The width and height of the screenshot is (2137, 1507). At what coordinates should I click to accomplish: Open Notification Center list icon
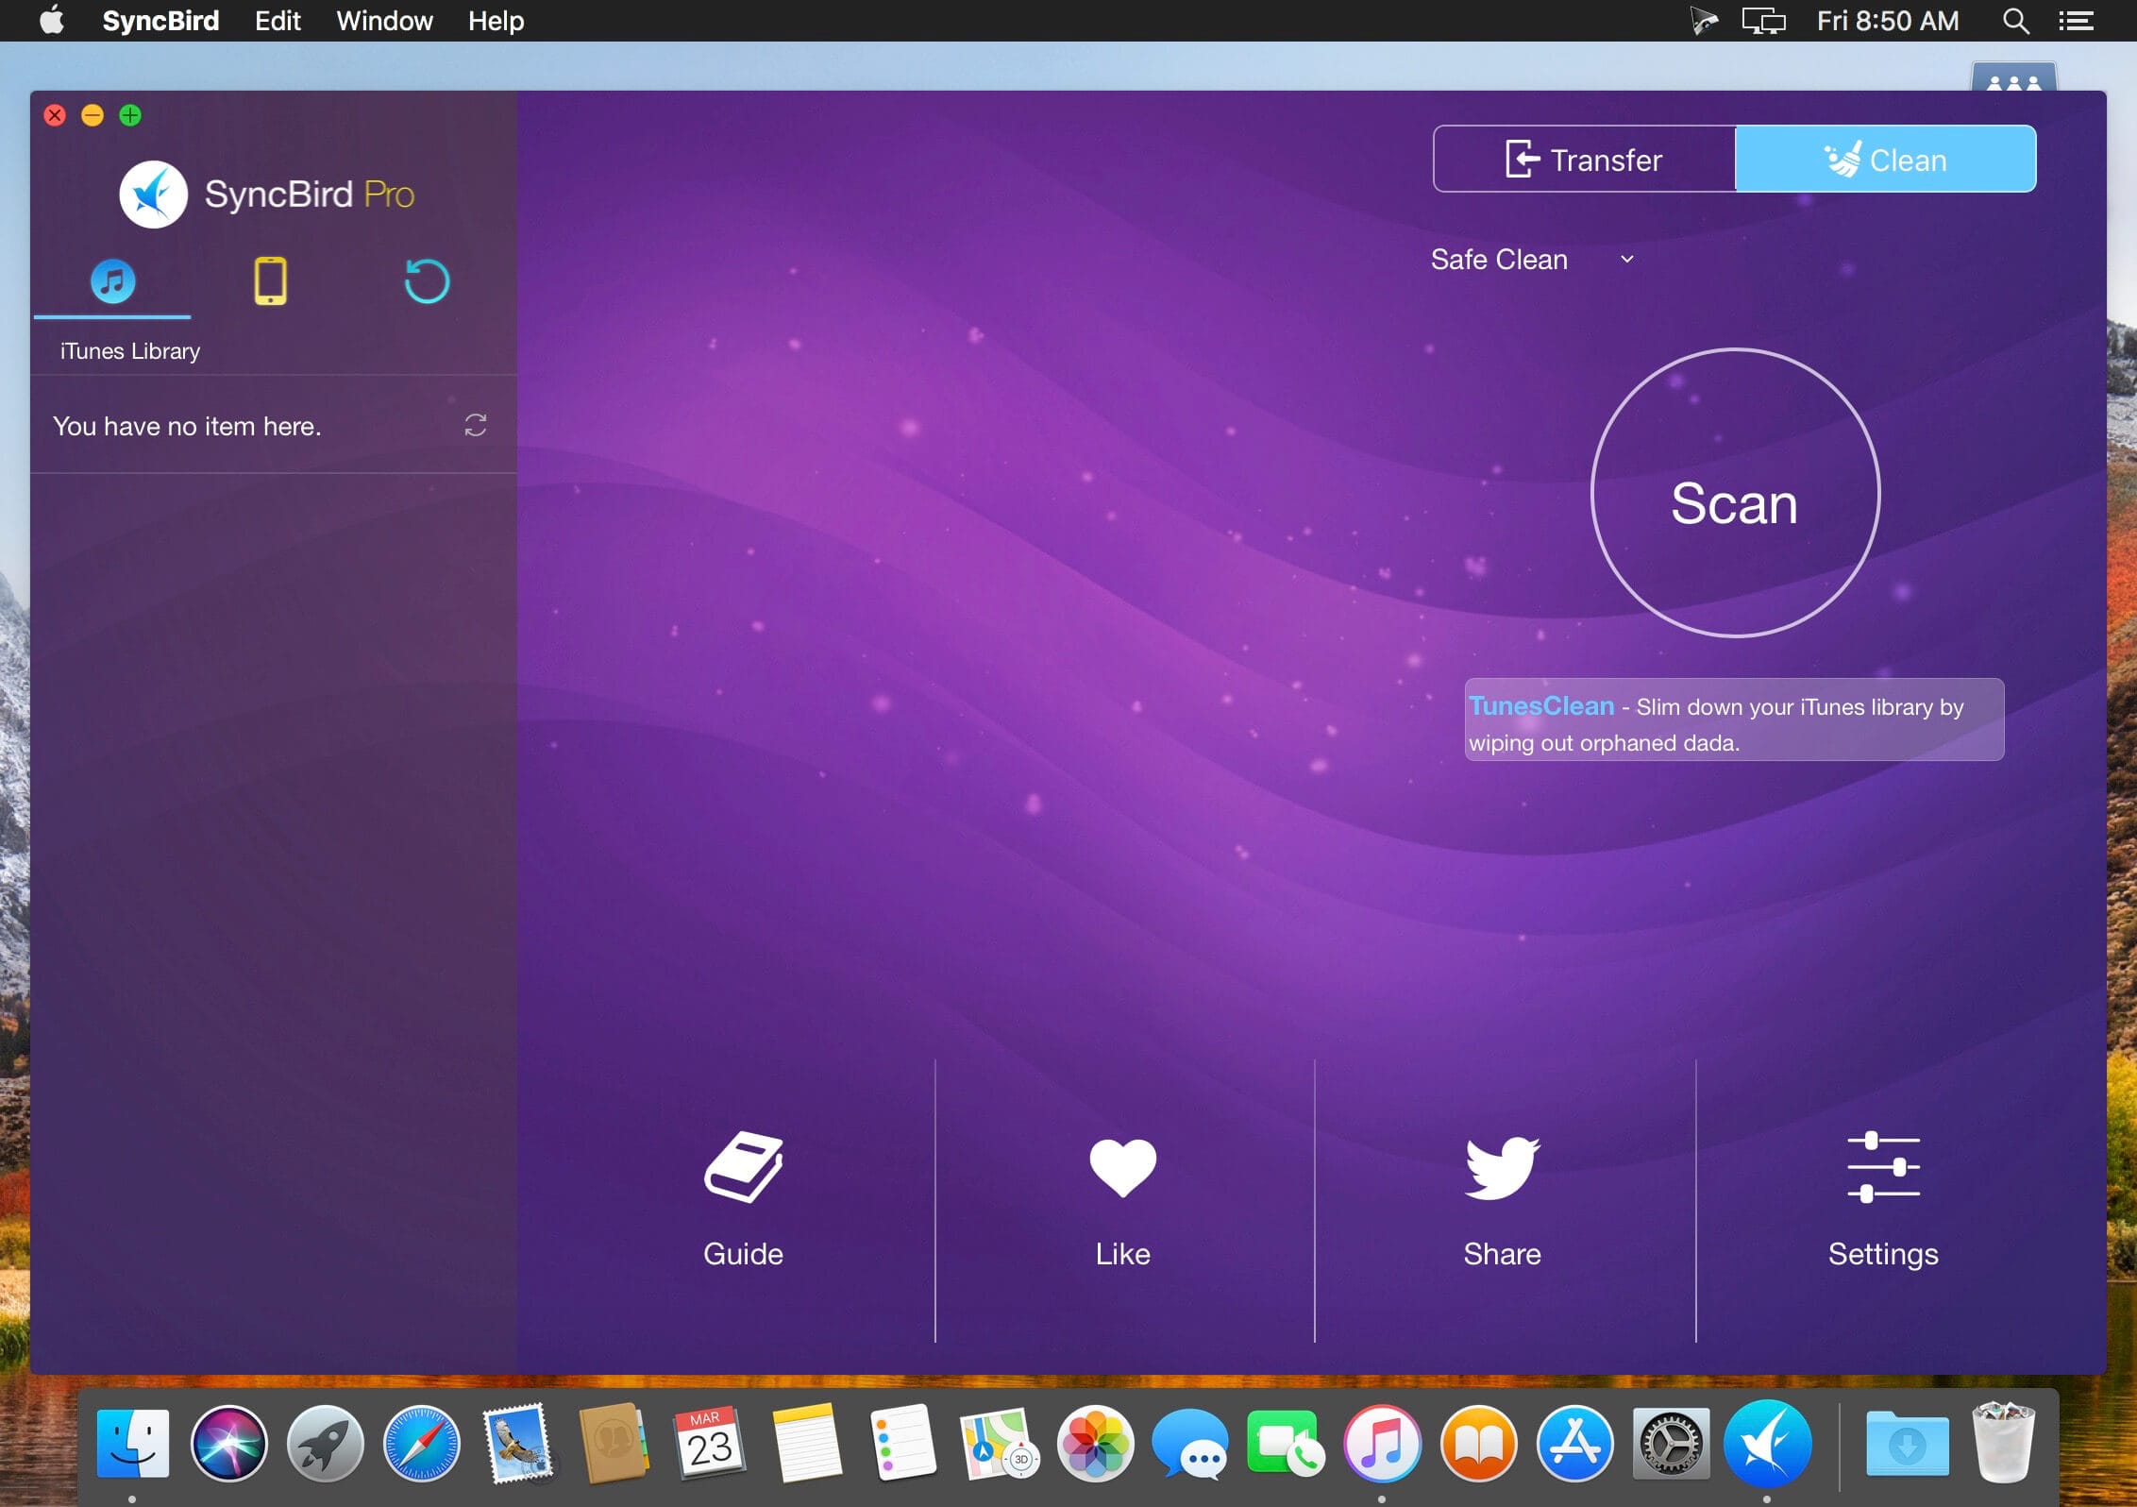pyautogui.click(x=2076, y=21)
